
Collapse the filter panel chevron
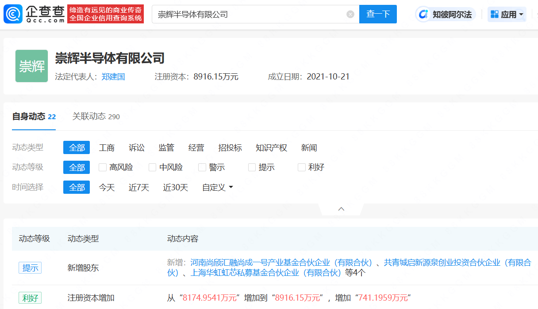click(341, 209)
